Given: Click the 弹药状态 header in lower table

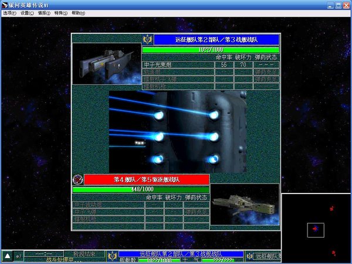Looking at the screenshot, I should (196, 198).
